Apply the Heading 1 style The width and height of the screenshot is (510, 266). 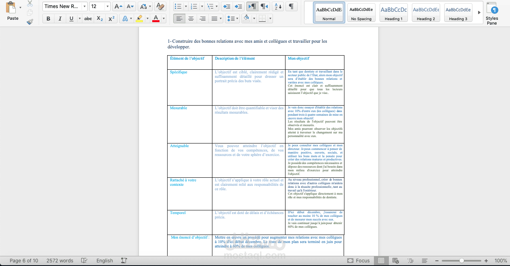(x=394, y=12)
